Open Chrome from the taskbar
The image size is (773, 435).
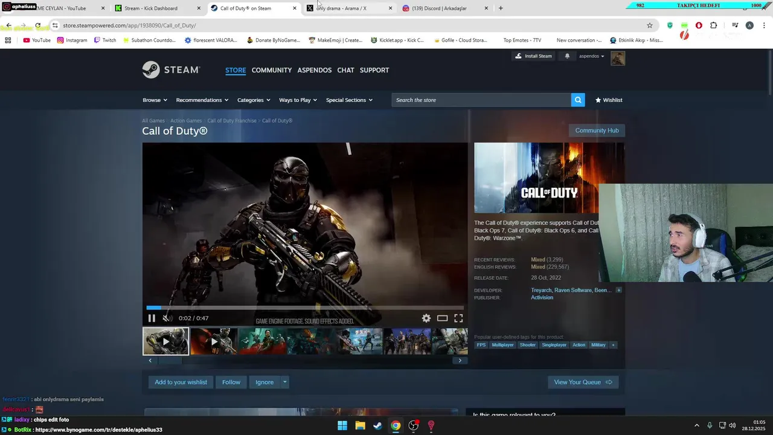[x=395, y=425]
